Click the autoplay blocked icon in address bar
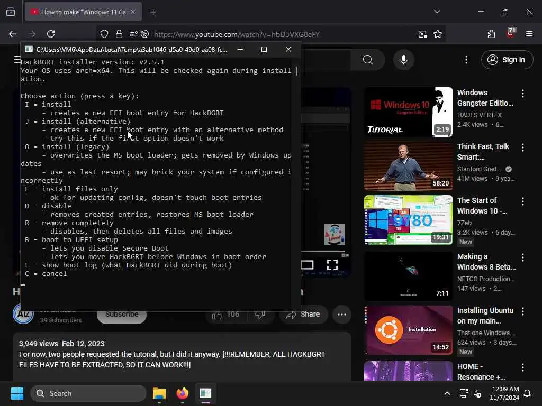 pyautogui.click(x=145, y=34)
